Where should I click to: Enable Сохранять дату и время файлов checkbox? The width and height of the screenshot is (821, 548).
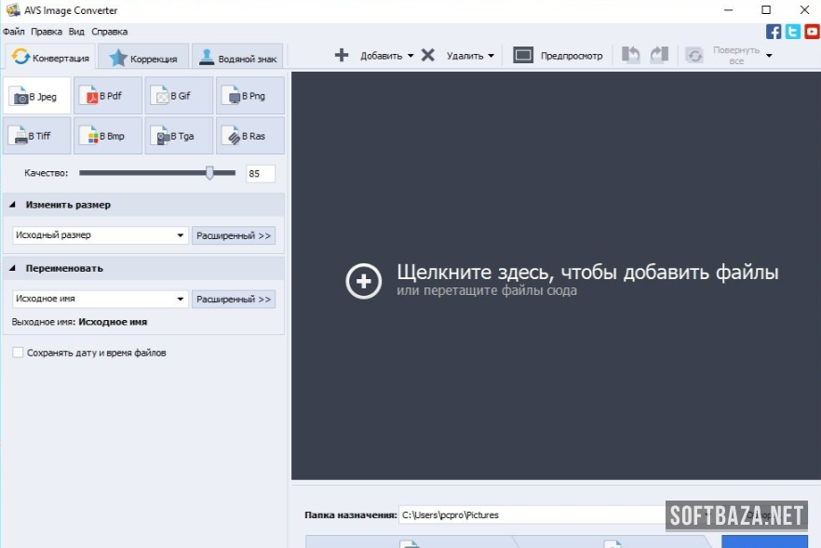click(18, 353)
